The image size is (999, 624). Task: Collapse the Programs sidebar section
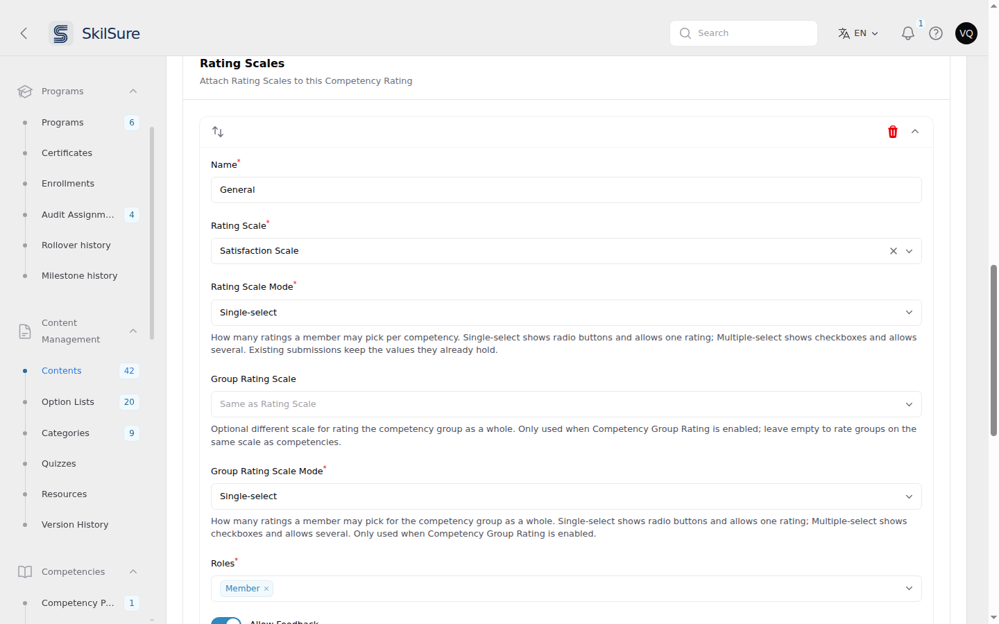133,92
